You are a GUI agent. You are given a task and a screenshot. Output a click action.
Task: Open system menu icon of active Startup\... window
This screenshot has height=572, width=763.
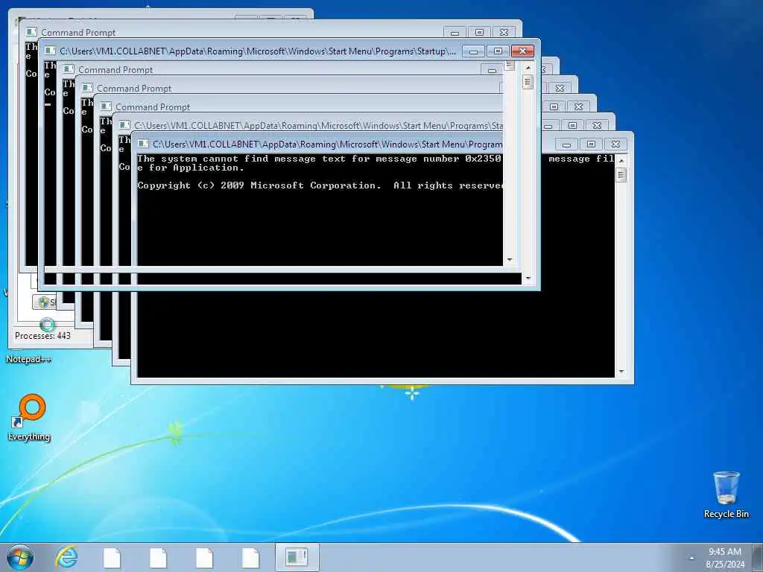49,51
